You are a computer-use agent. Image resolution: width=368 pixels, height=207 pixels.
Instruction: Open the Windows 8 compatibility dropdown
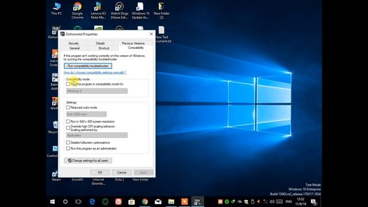coord(97,91)
